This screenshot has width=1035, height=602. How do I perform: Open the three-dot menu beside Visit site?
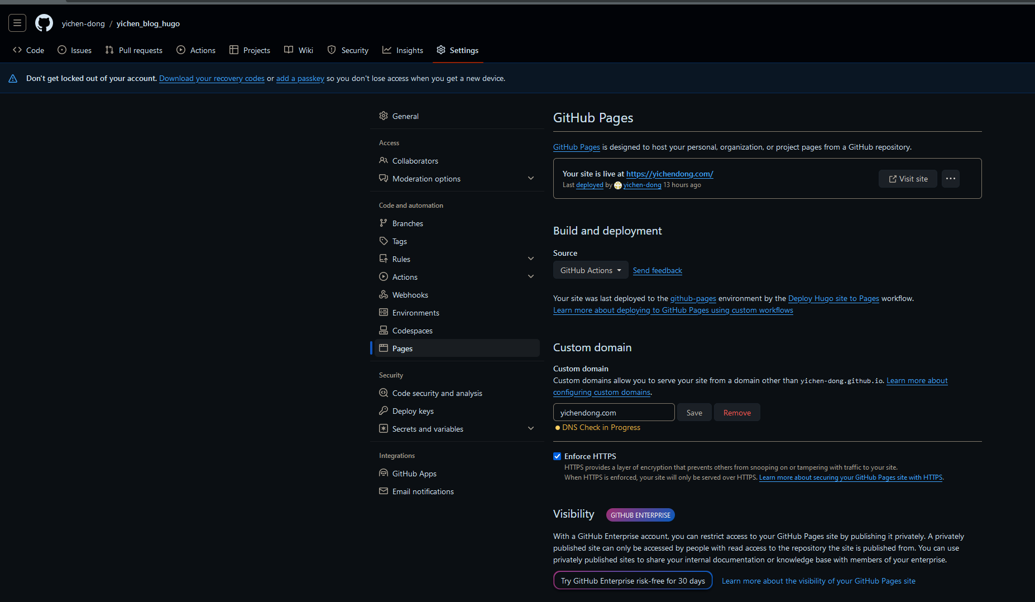[x=951, y=179]
